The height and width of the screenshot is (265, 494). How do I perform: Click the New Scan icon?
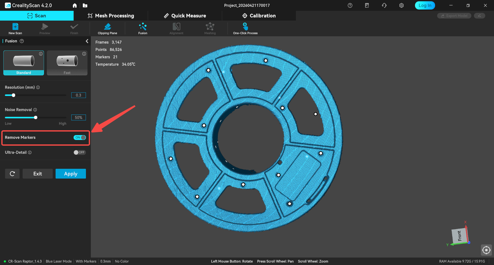tap(15, 27)
